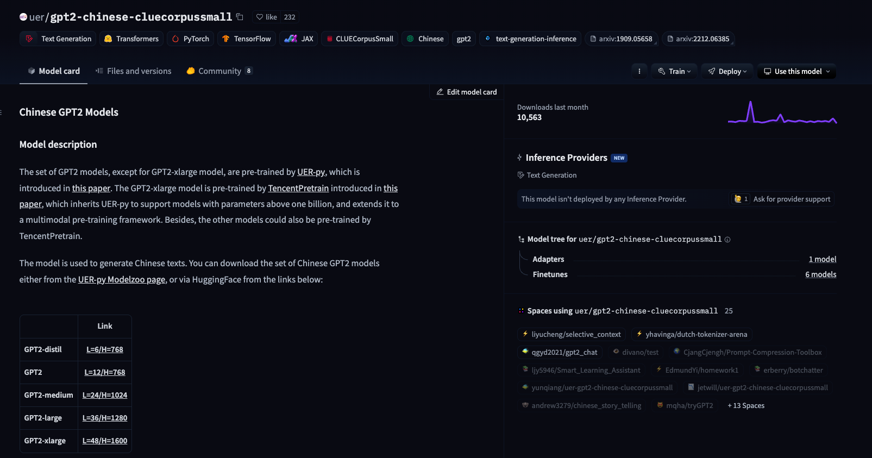Open the UER-py Modelzoo page link
Screen dimensions: 872x458
[x=122, y=279]
